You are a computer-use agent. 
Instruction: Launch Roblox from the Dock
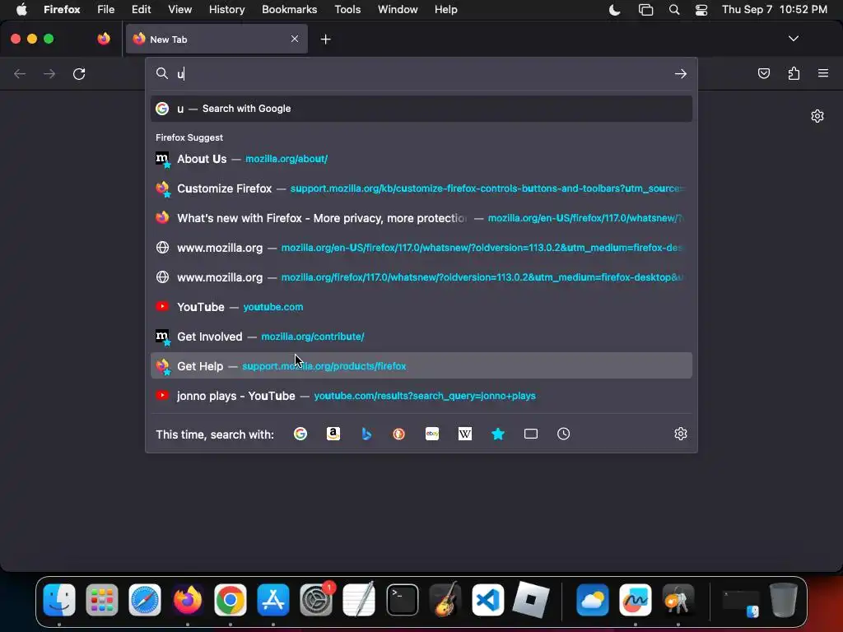click(x=531, y=599)
